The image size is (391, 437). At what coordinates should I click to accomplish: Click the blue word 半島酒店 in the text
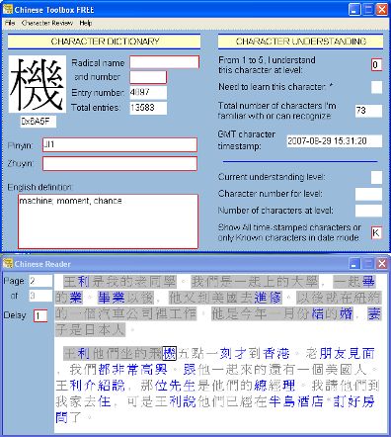[x=296, y=401]
